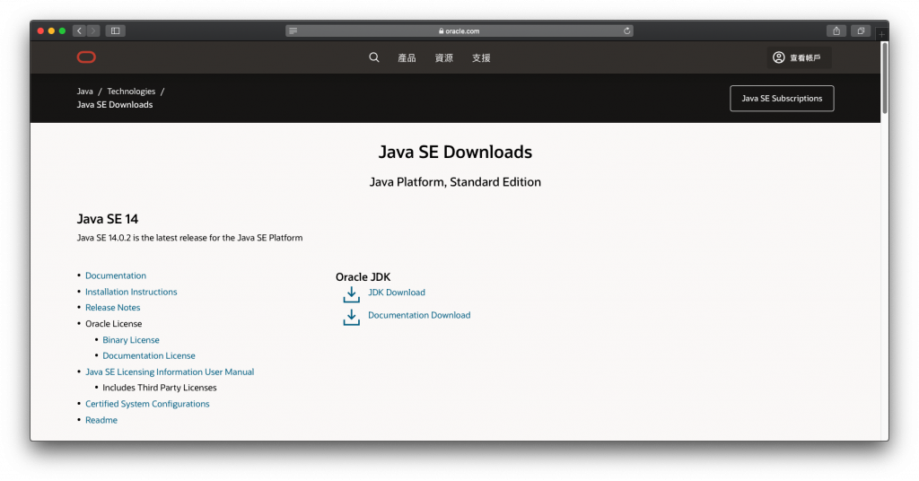919x481 pixels.
Task: Open the Binary License link
Action: [131, 340]
